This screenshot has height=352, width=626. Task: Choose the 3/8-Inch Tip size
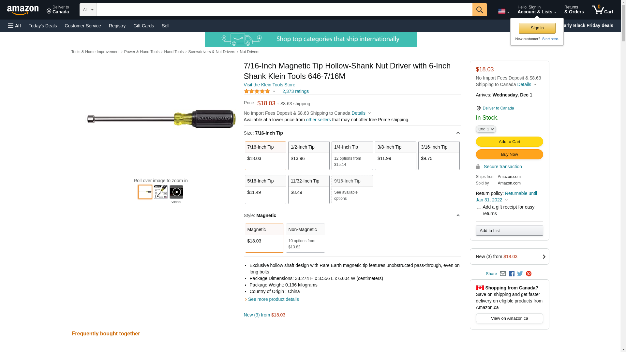(395, 155)
